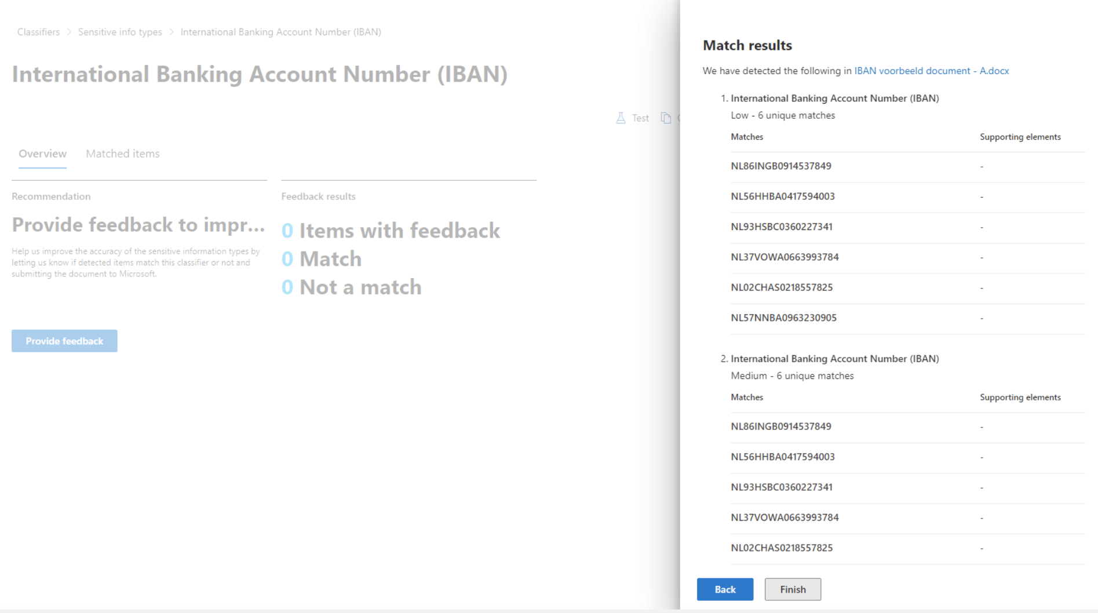This screenshot has height=613, width=1098.
Task: Click supporting elements dash for NL57NNBA0963230905
Action: pyautogui.click(x=982, y=319)
